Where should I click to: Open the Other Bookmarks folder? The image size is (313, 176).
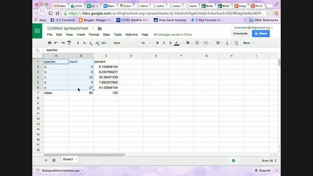tap(264, 20)
